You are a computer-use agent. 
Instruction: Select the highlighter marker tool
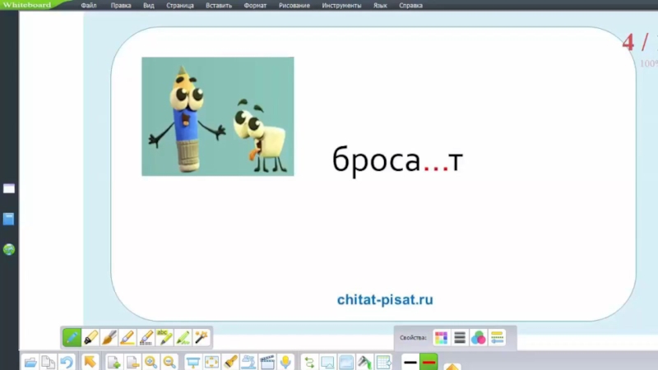pos(91,337)
